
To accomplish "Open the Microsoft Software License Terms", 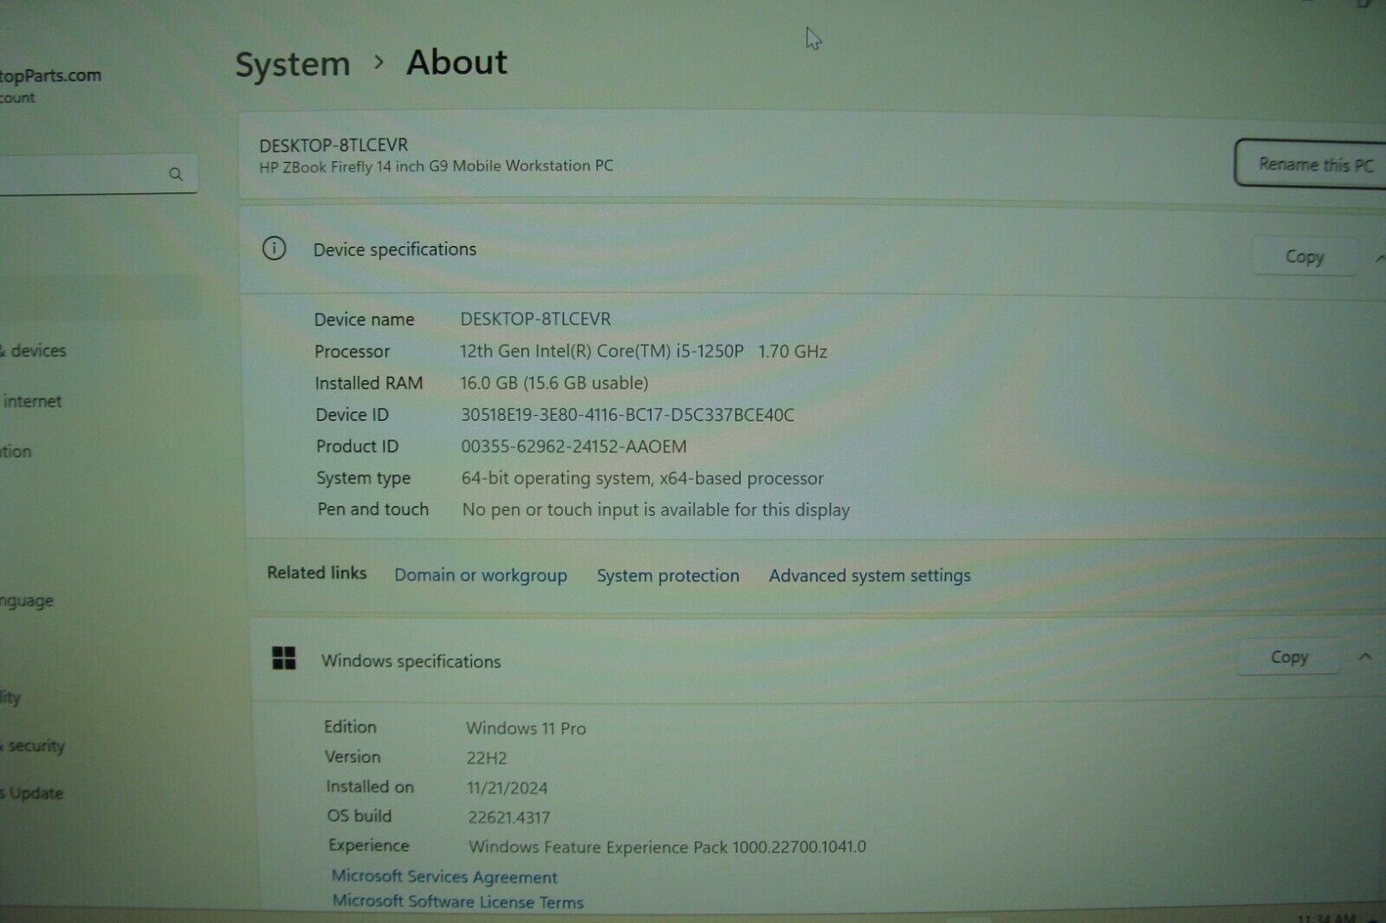I will click(x=458, y=901).
